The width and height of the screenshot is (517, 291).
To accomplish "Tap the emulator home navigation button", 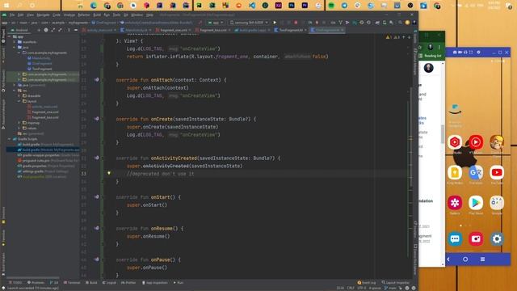I will point(465,259).
